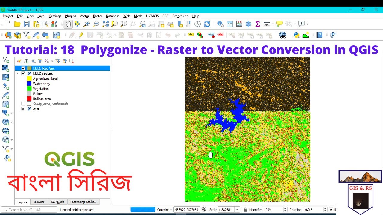
Task: Click the Builtup area red swatch
Action: pos(29,99)
